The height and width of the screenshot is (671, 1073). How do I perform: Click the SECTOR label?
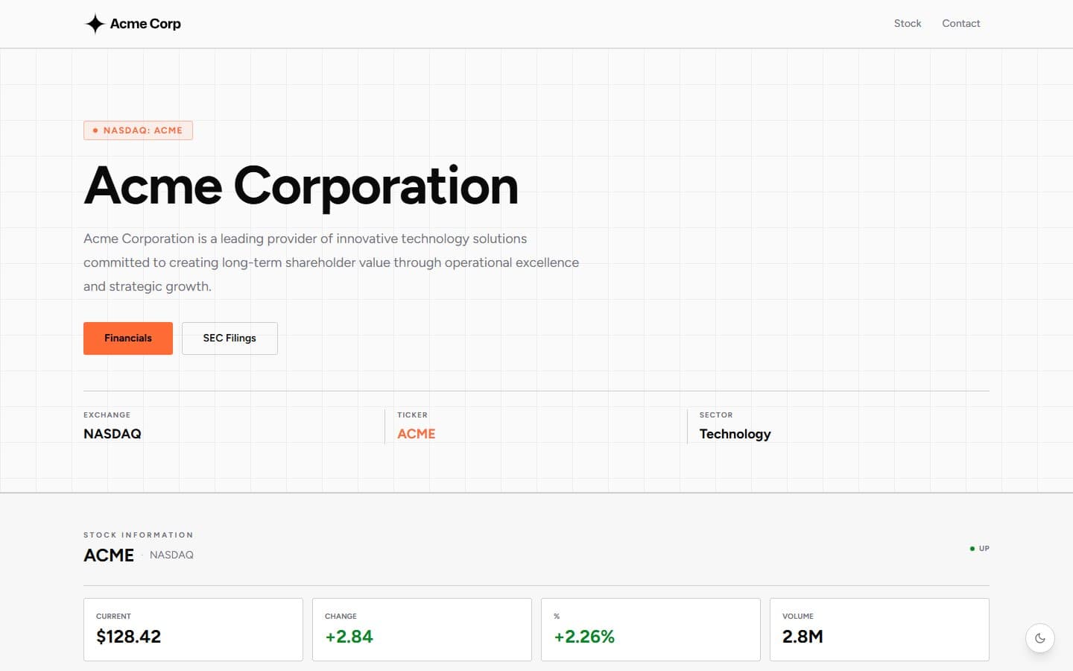click(x=716, y=415)
